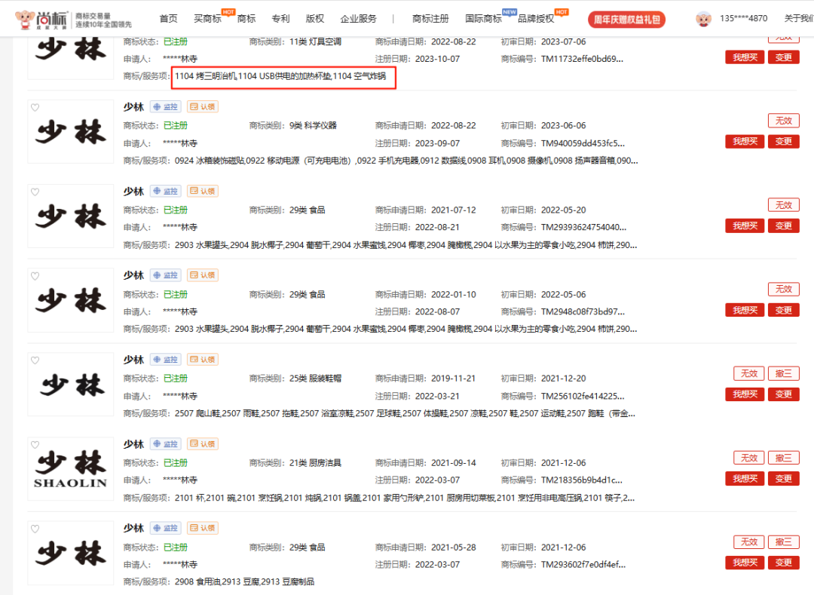Click 认领 badge on the row applied 2021-07-12
The width and height of the screenshot is (814, 595).
pyautogui.click(x=203, y=191)
